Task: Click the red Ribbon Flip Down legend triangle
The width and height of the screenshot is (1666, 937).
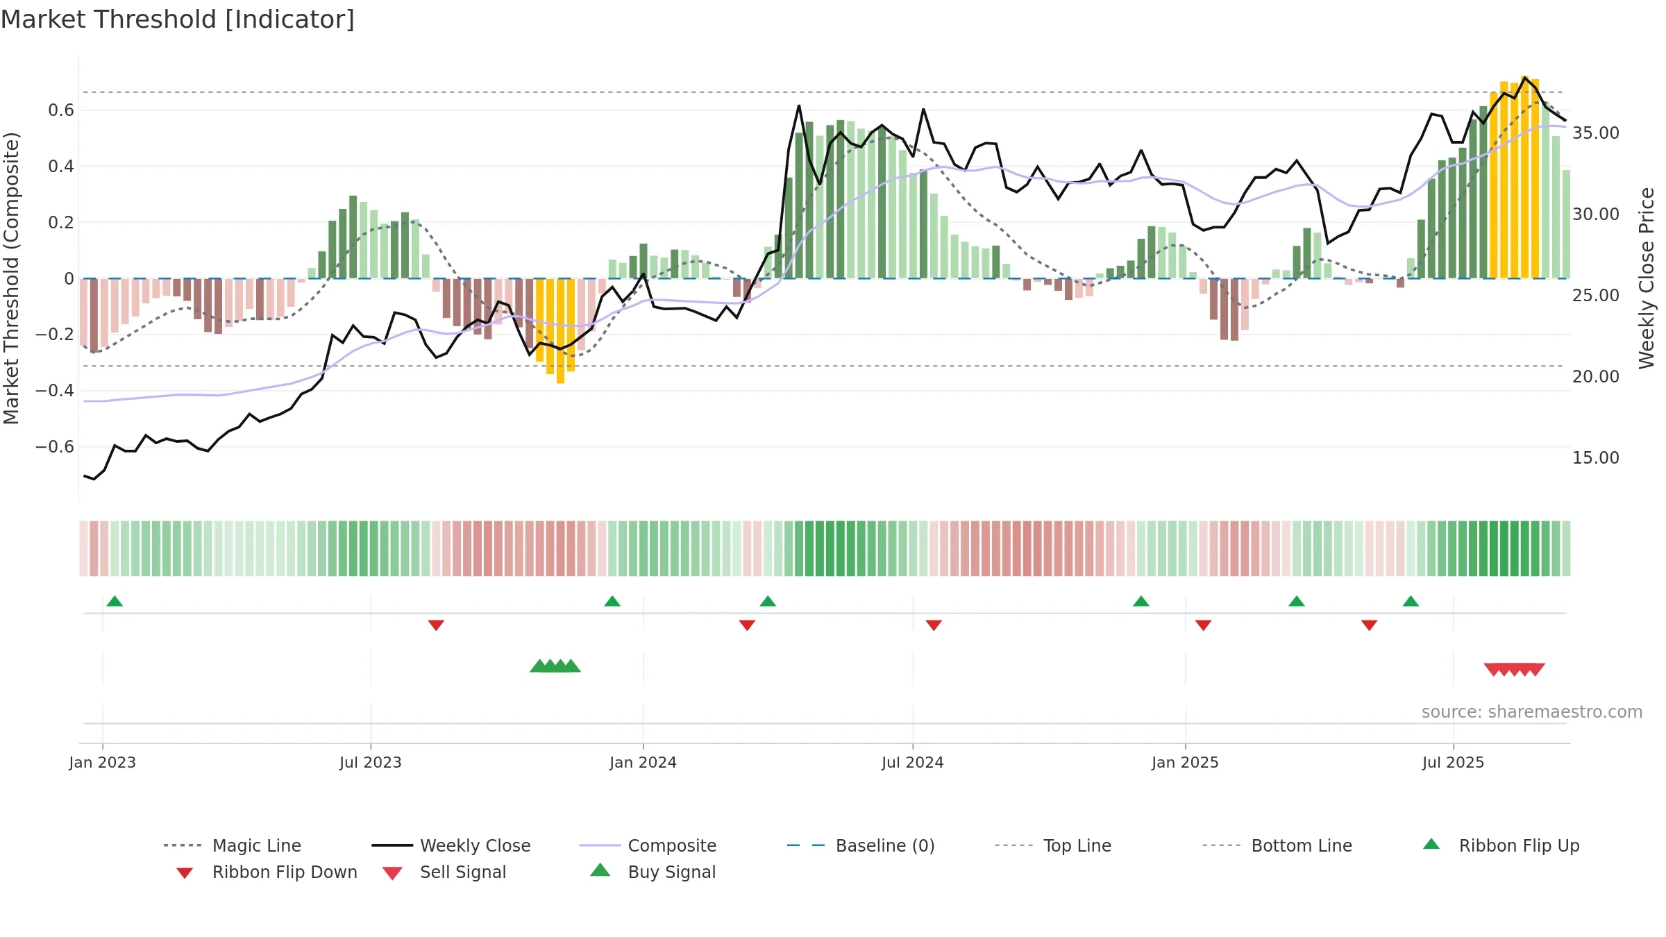Action: tap(185, 873)
